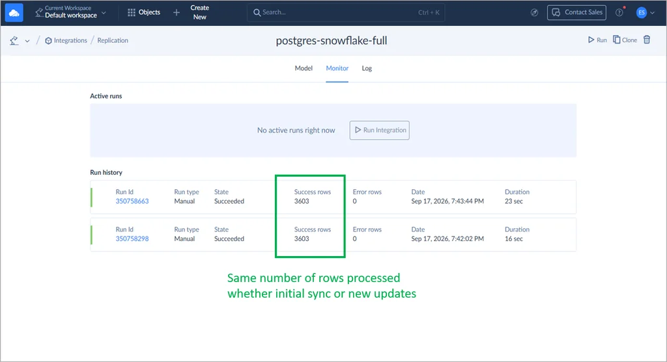Open run 350758663 details
Image resolution: width=667 pixels, height=362 pixels.
(132, 201)
